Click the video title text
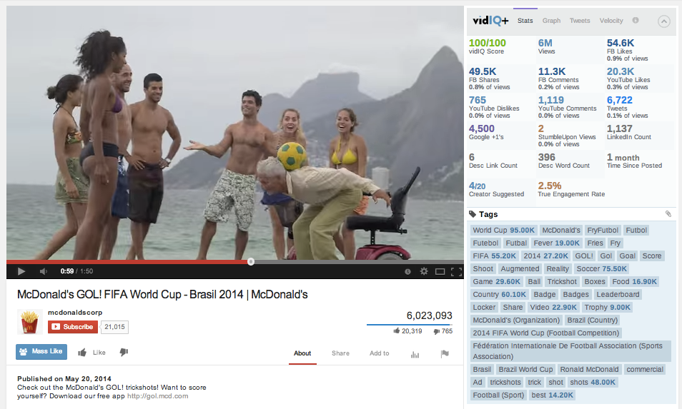 point(162,294)
